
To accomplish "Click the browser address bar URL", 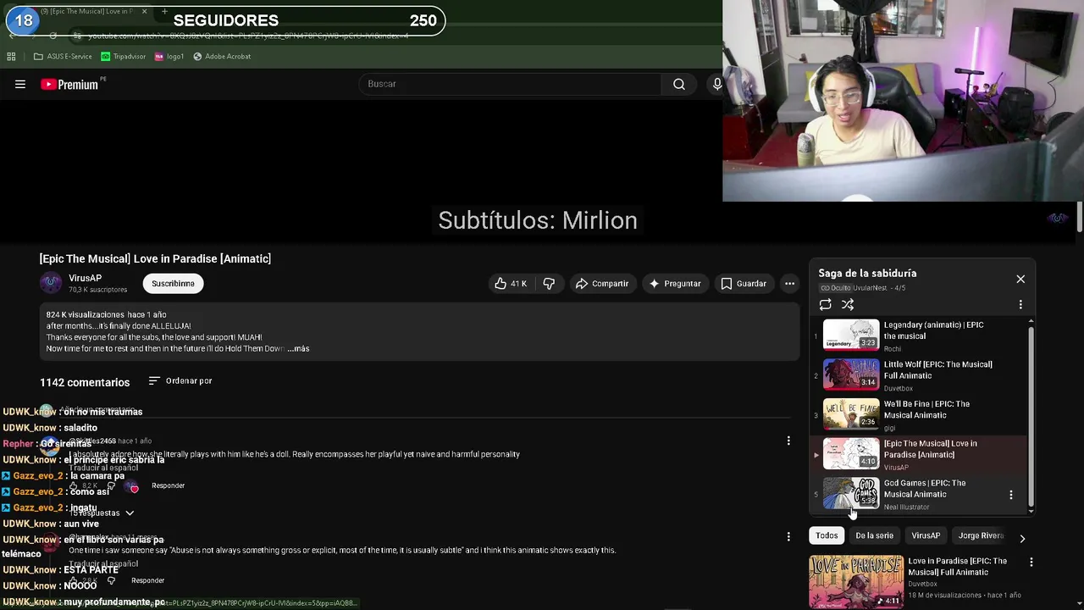I will point(248,36).
